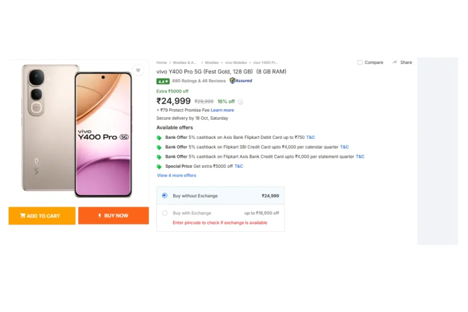Add product to wishlist with heart icon

(138, 70)
